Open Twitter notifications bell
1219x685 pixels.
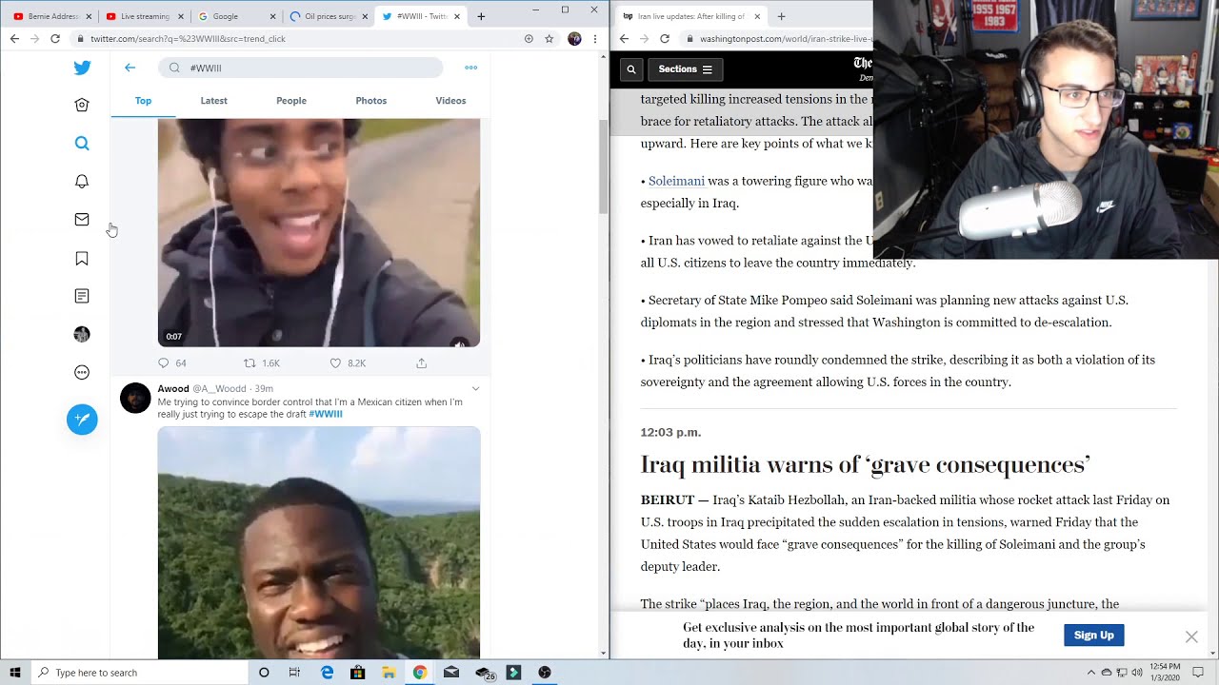(x=82, y=182)
